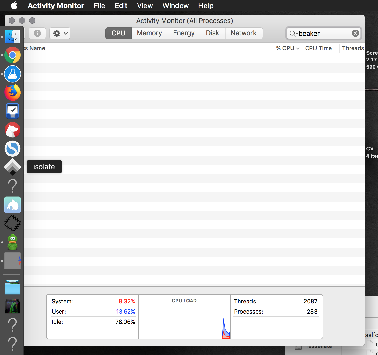Viewport: 378px width, 355px height.
Task: Click the beaker flask app icon in the Dock
Action: 13,74
